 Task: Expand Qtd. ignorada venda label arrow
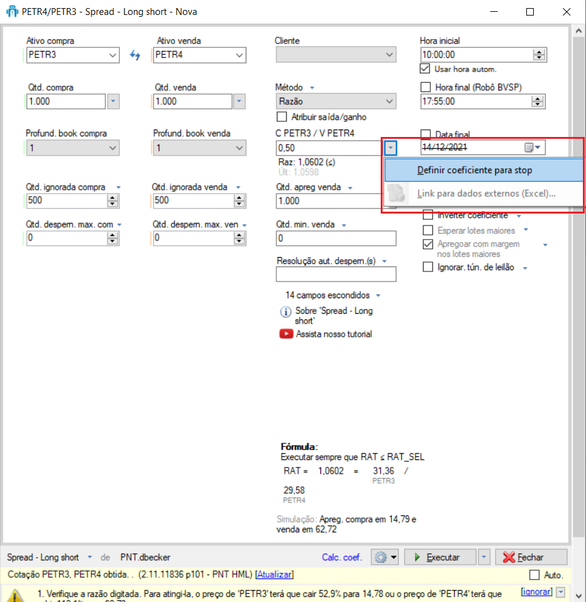click(238, 187)
